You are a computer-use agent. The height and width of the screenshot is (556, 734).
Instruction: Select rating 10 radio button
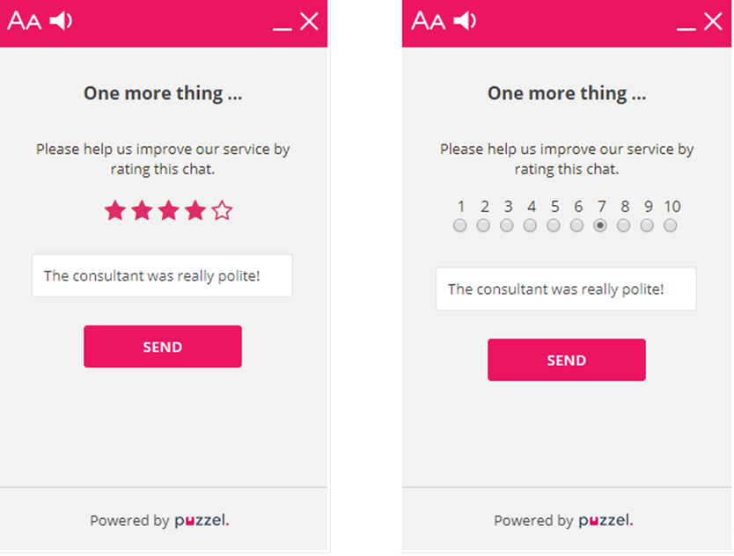tap(671, 226)
